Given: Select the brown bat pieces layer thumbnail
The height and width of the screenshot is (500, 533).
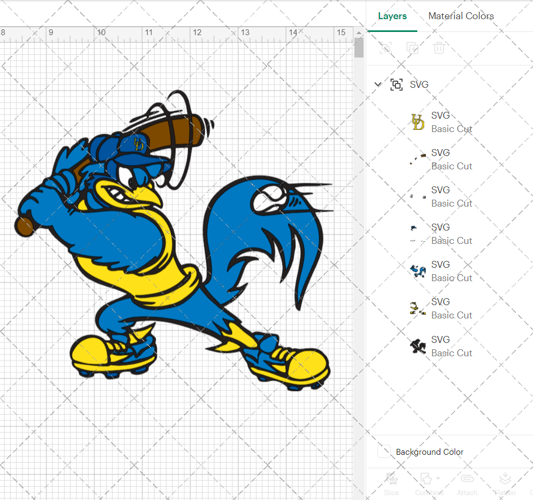Looking at the screenshot, I should 418,159.
